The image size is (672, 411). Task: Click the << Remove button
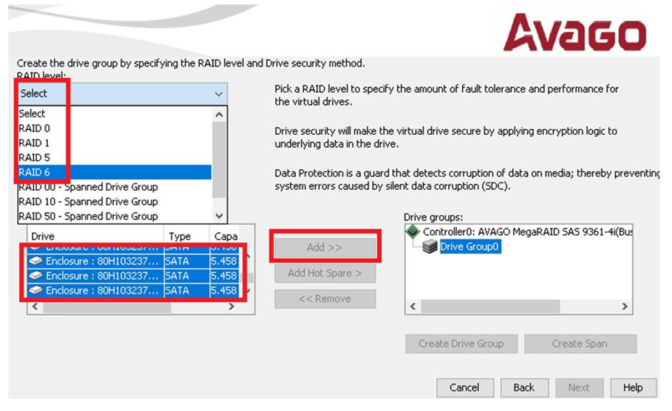325,299
